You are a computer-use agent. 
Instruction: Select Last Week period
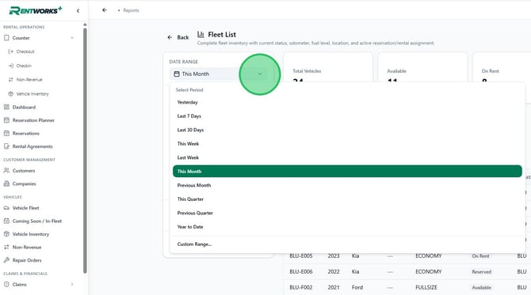347,157
